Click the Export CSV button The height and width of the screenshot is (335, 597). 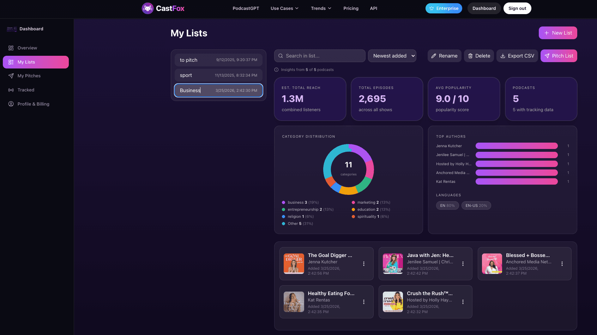(x=517, y=56)
